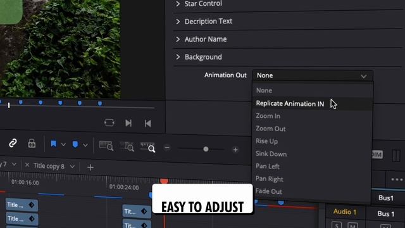Click the full extent zoom icon
The height and width of the screenshot is (228, 405).
tap(106, 146)
